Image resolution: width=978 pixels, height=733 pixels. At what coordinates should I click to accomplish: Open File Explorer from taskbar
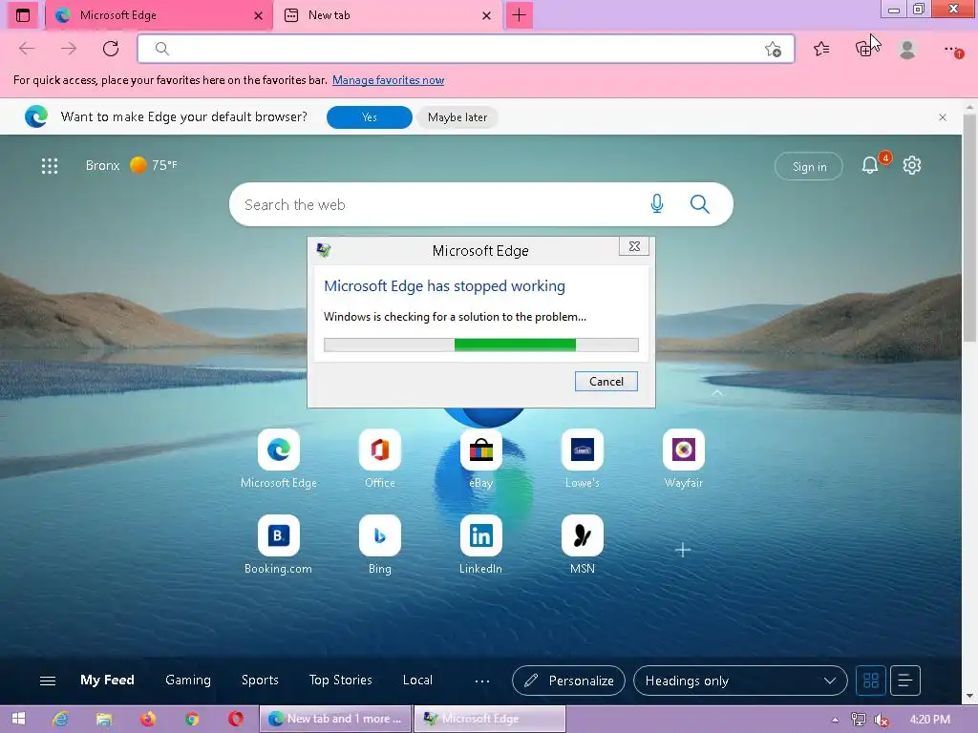[x=103, y=720]
